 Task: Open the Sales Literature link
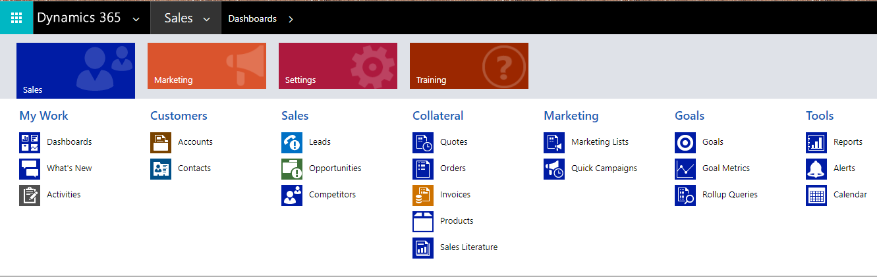[469, 247]
